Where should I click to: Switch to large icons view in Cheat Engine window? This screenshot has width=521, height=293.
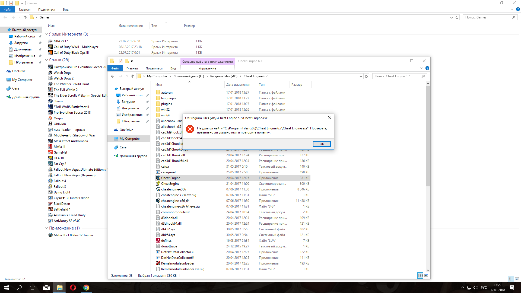(x=426, y=275)
